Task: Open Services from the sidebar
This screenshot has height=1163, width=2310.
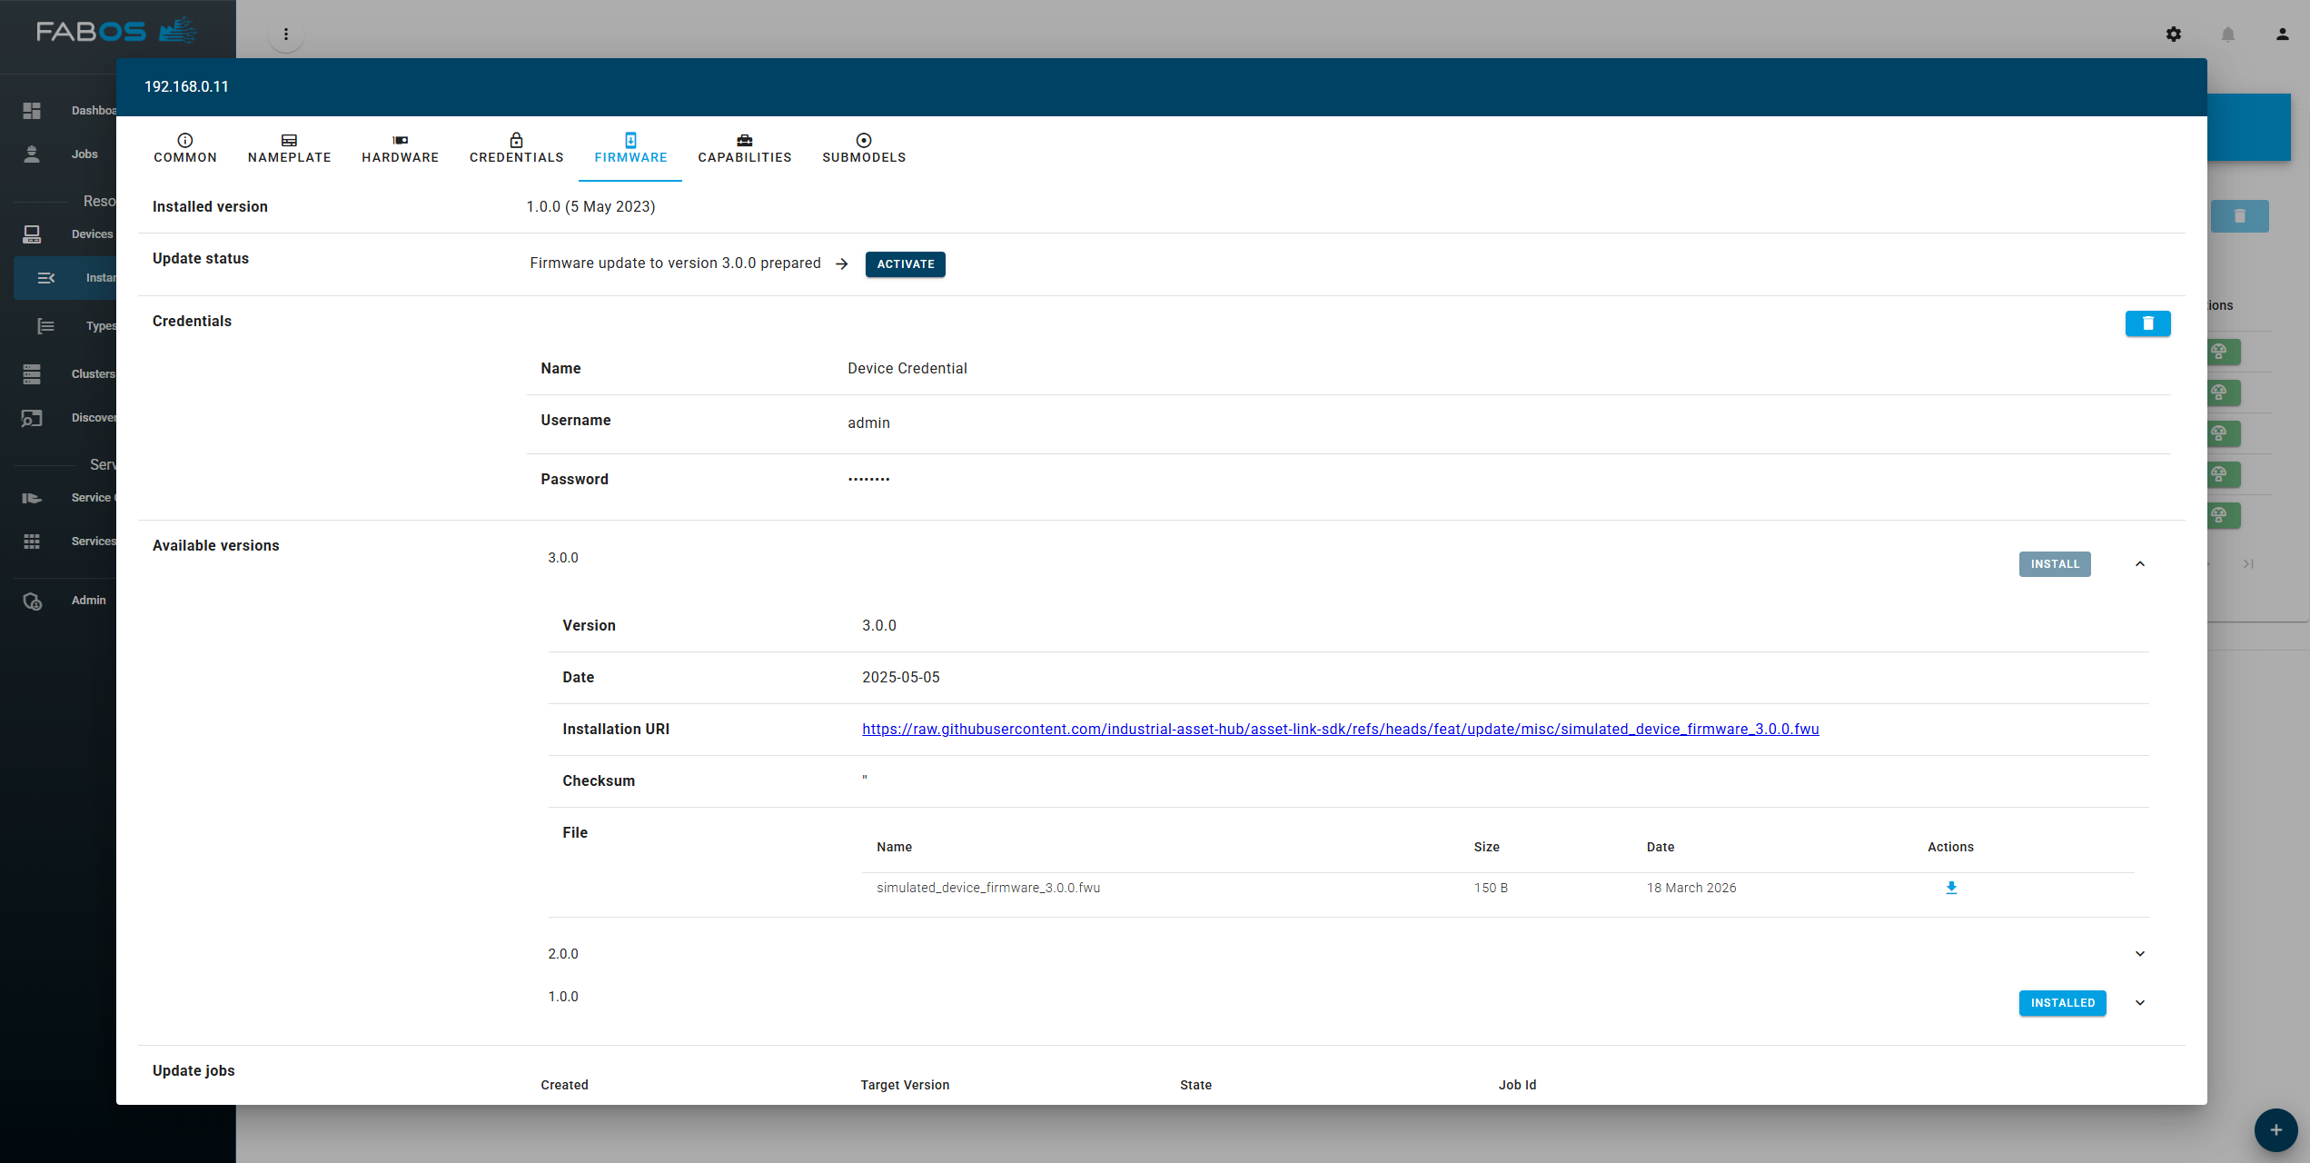Action: (x=32, y=541)
